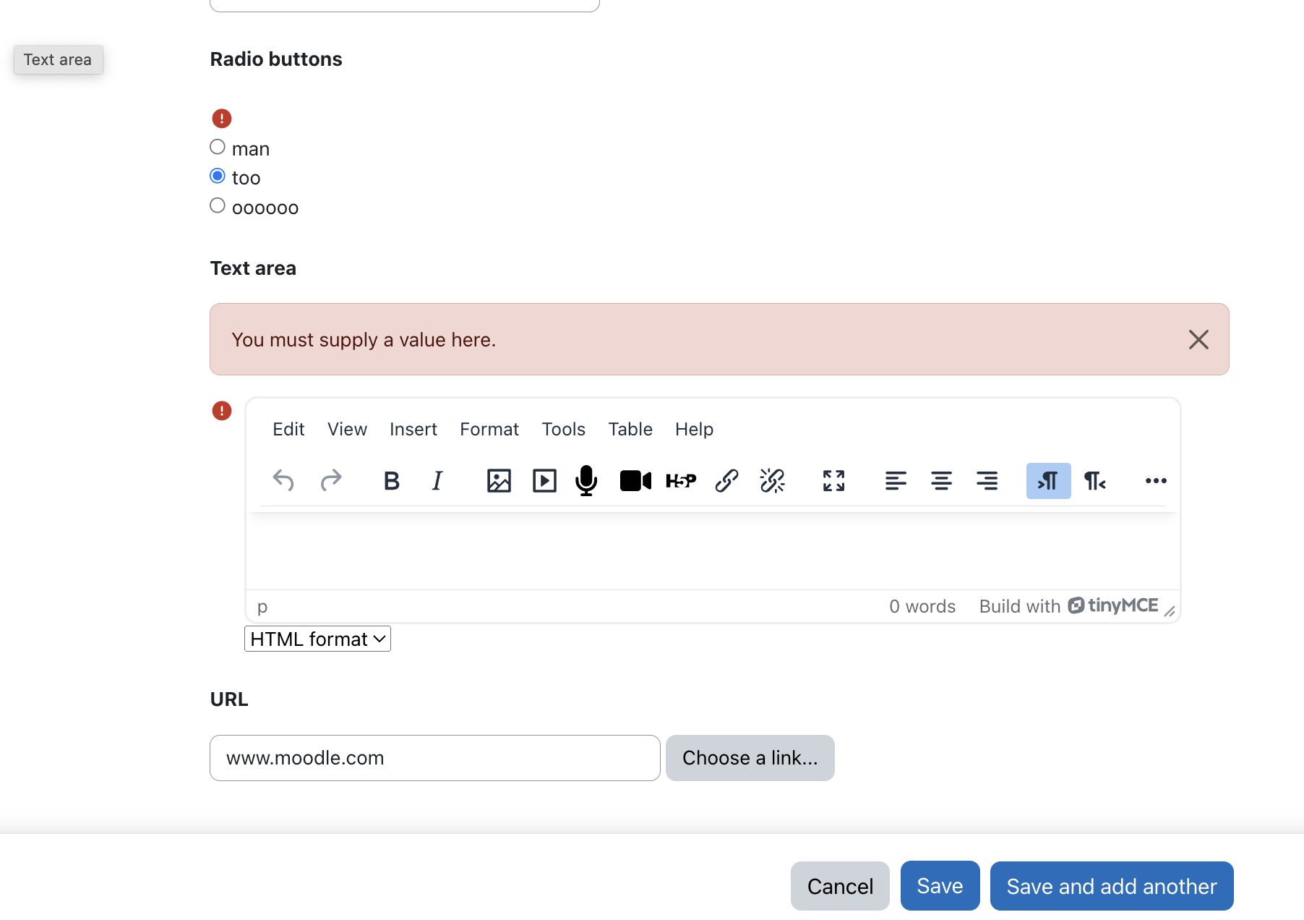Open the Insert menu
The height and width of the screenshot is (920, 1304).
(413, 429)
